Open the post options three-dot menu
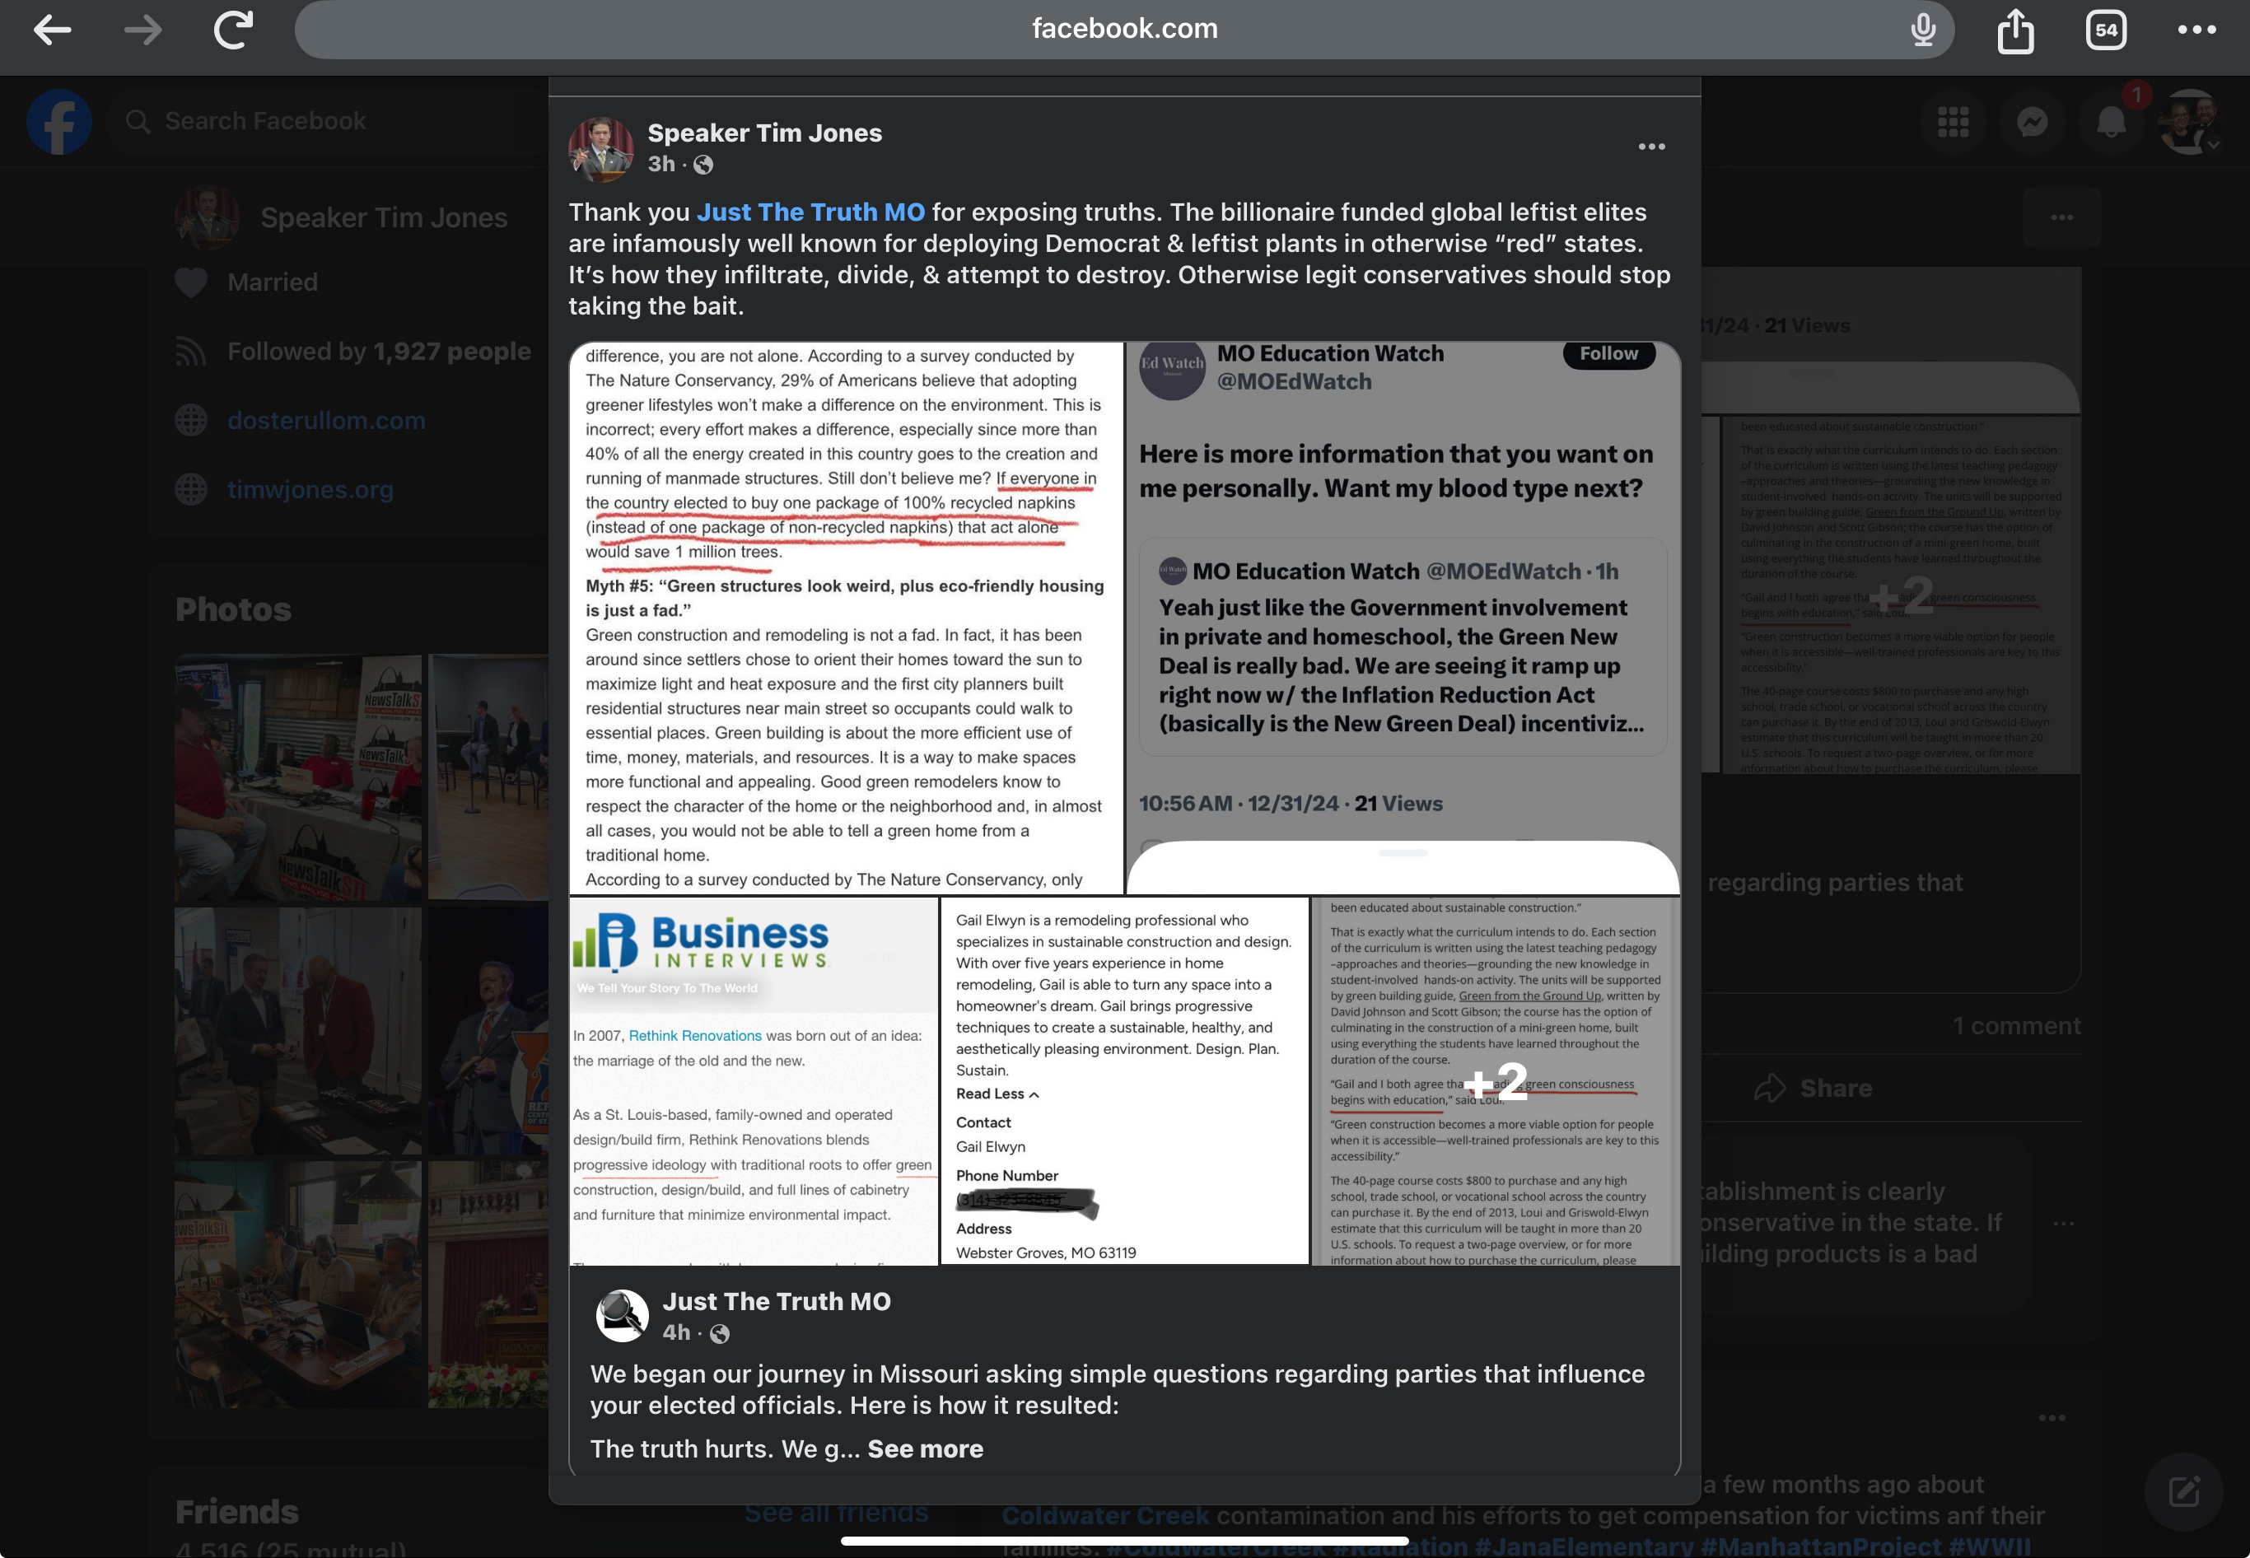2250x1558 pixels. click(1650, 147)
